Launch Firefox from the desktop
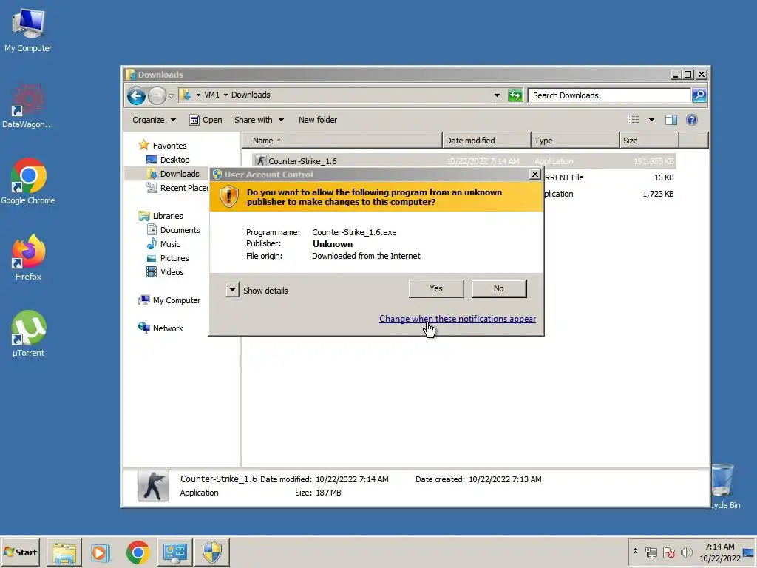757x568 pixels. click(28, 258)
